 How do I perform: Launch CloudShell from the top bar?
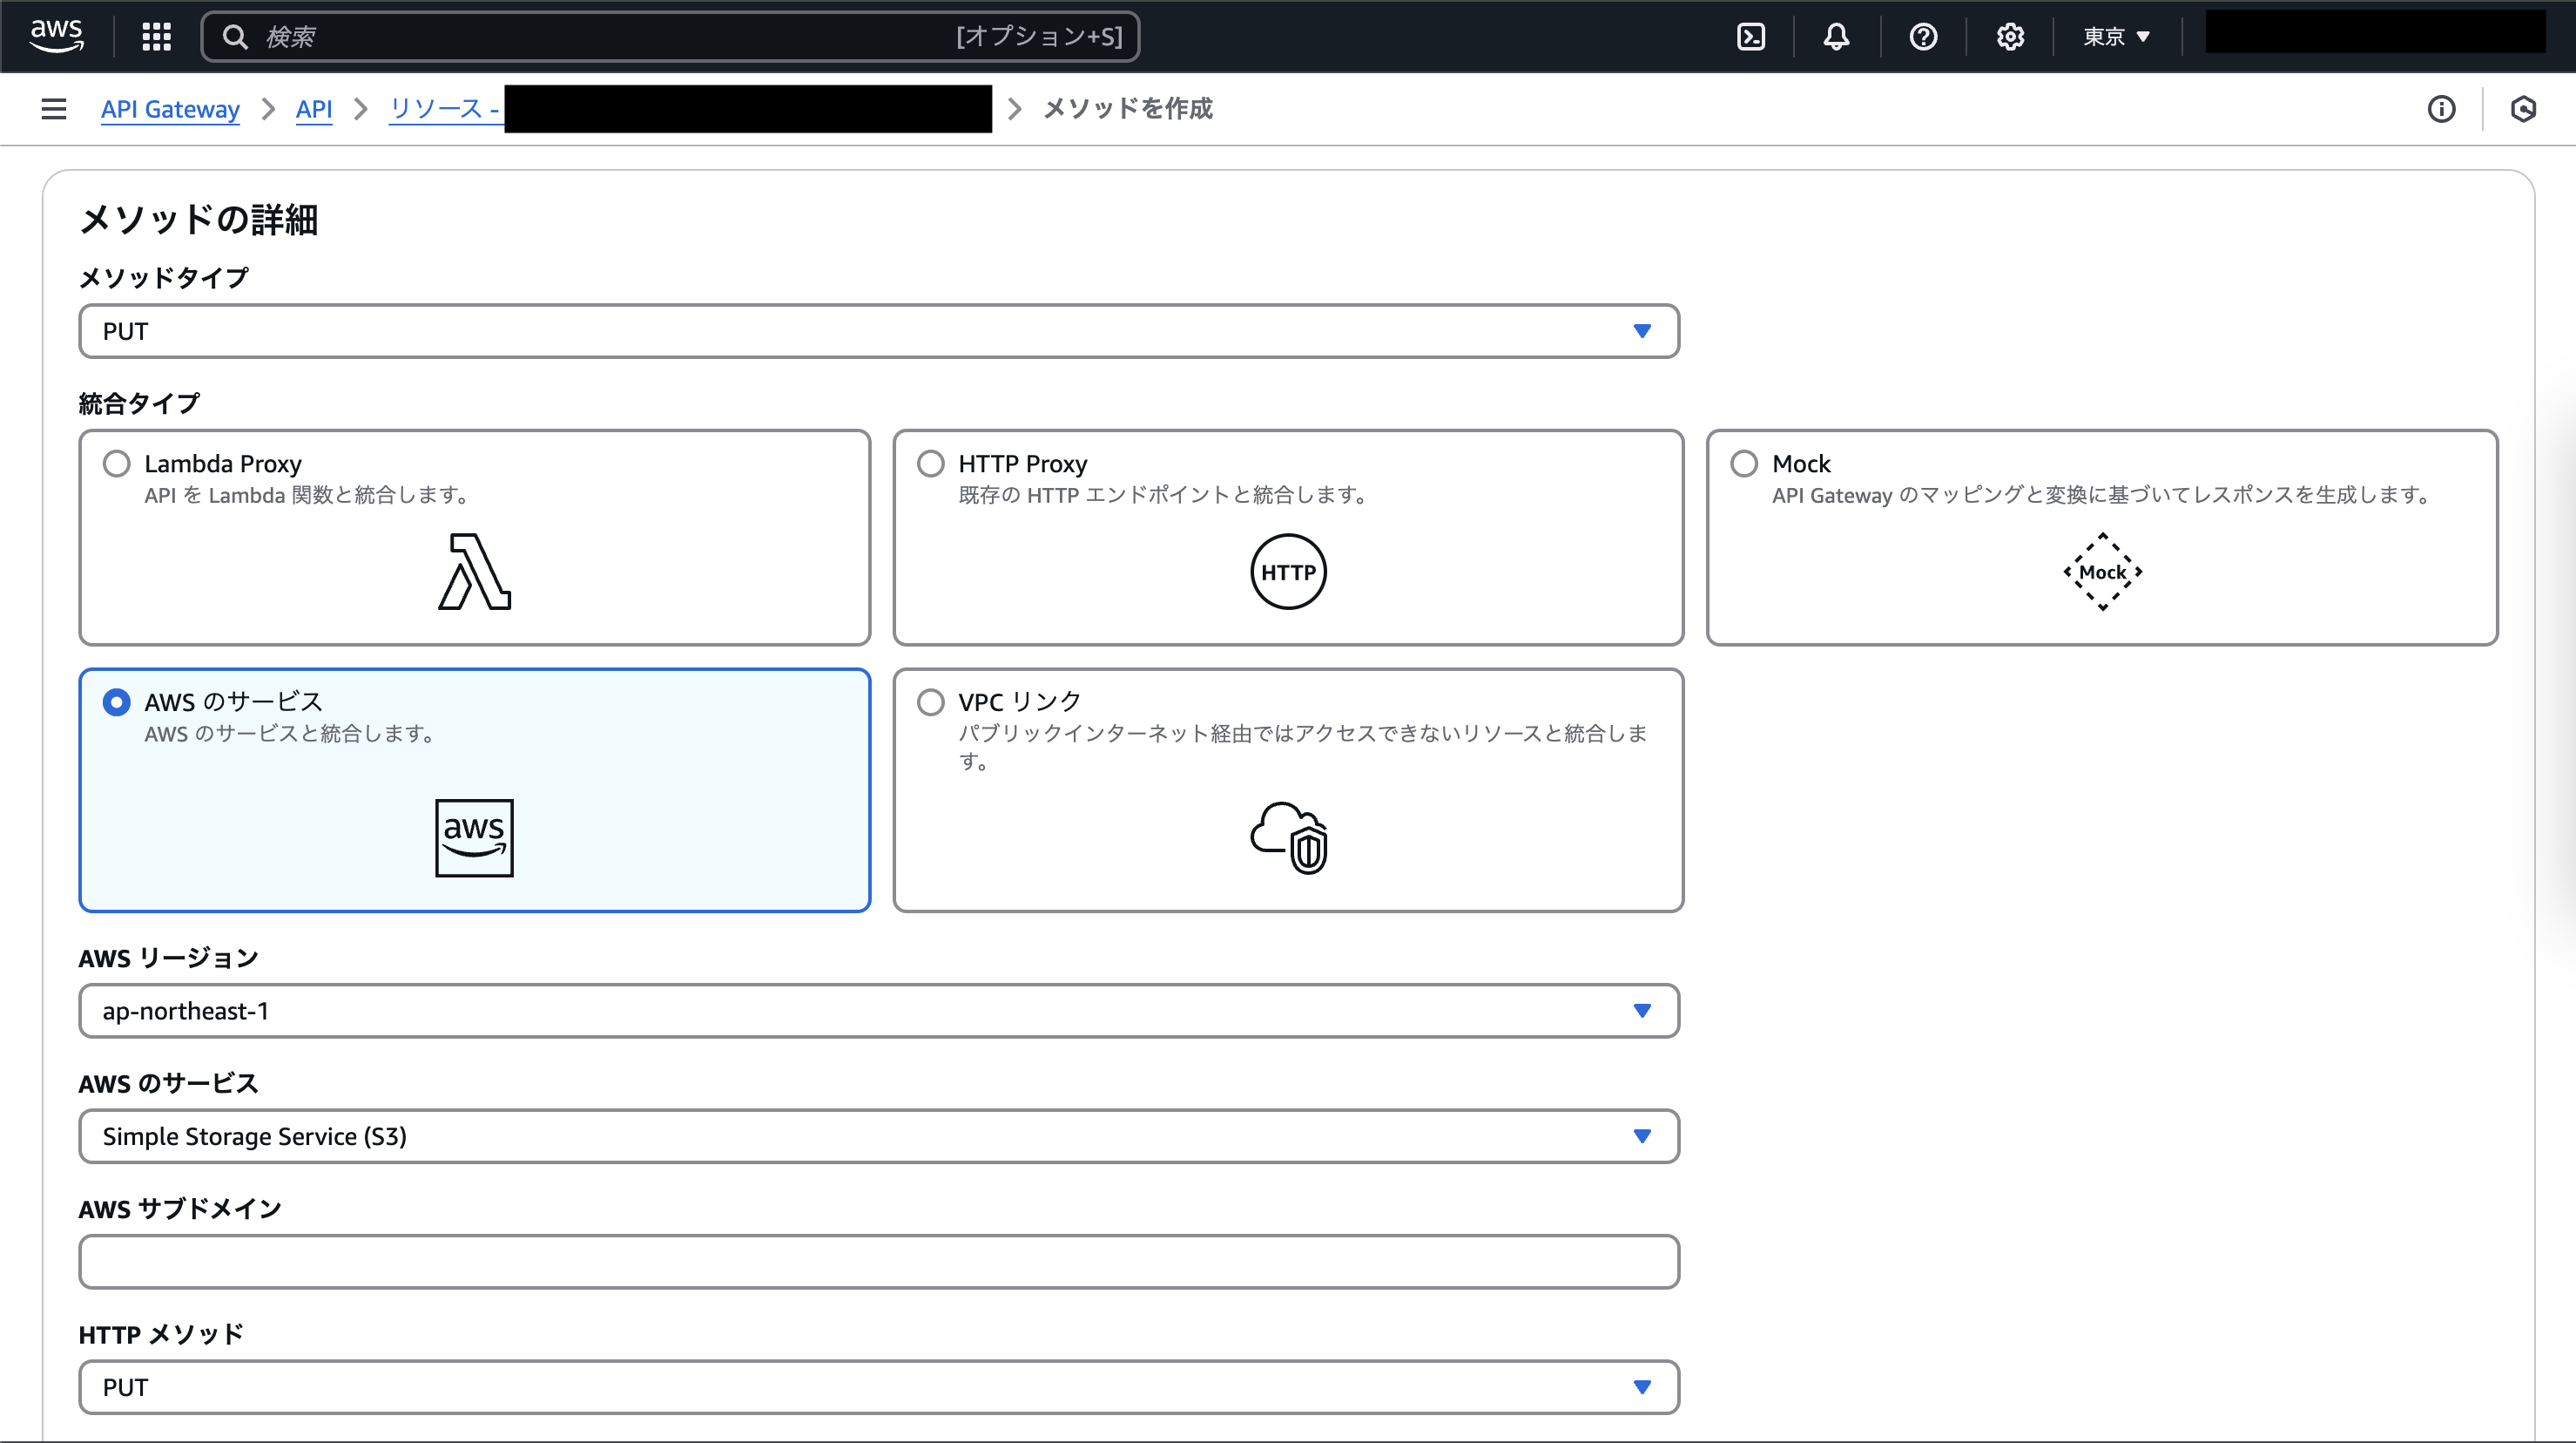(1750, 37)
